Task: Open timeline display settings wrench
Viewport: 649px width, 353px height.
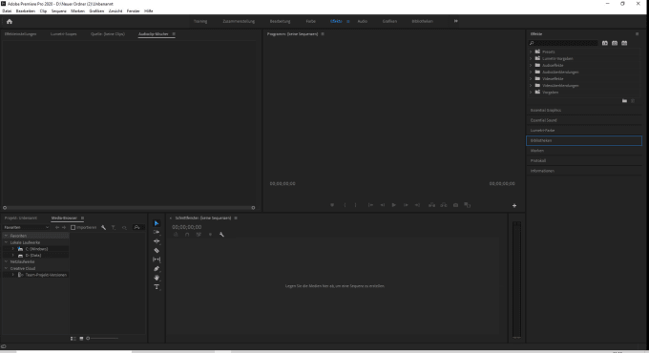Action: tap(221, 235)
